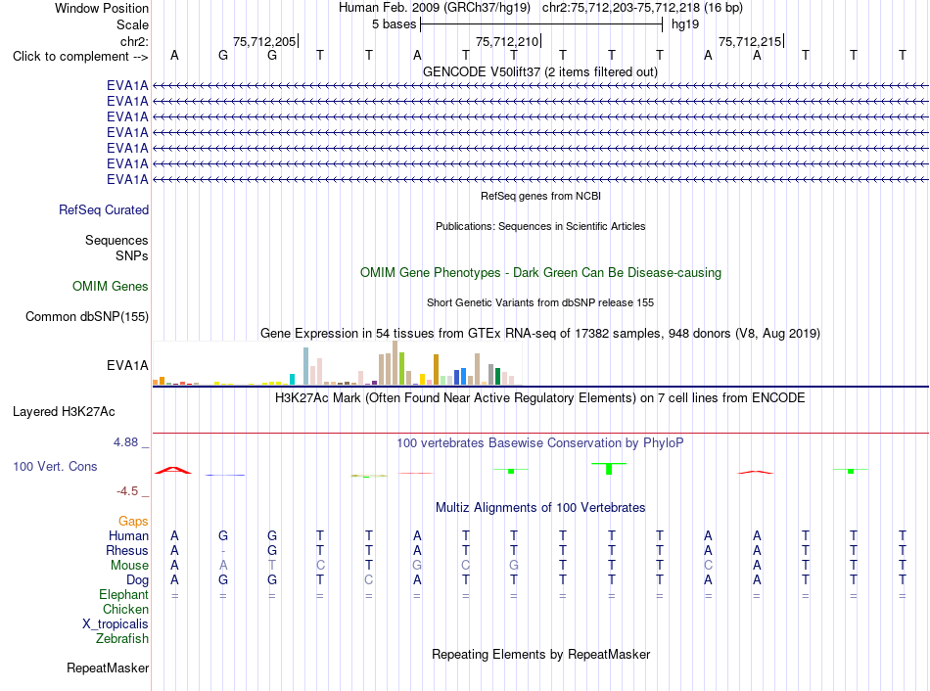The width and height of the screenshot is (930, 691).
Task: Open the OMIM Genes track label
Action: (111, 287)
